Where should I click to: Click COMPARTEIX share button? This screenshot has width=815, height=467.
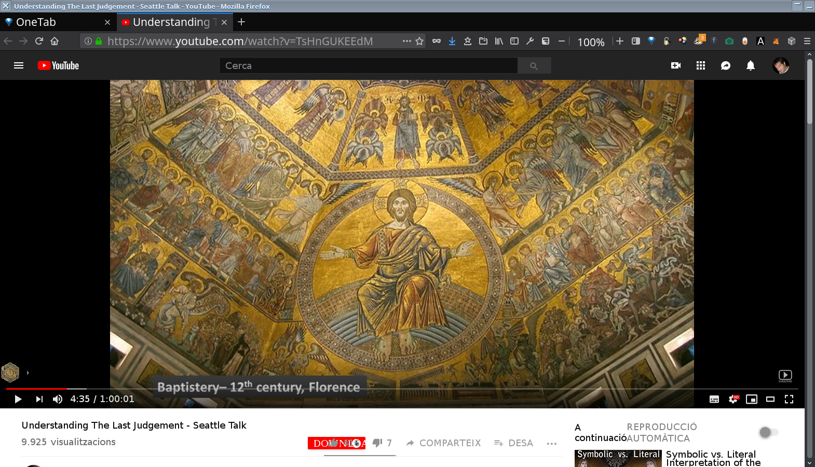tap(444, 443)
